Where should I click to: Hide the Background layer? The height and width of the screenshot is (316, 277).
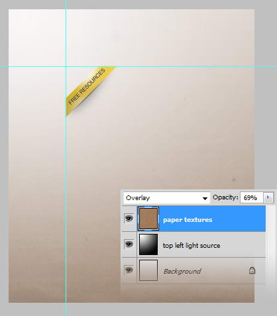point(129,270)
